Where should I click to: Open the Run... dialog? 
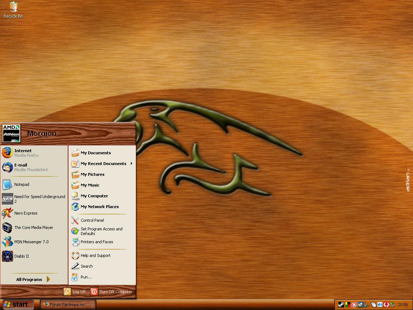(102, 277)
